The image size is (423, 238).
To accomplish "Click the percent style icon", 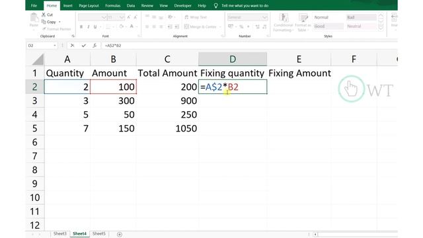I will [x=241, y=26].
